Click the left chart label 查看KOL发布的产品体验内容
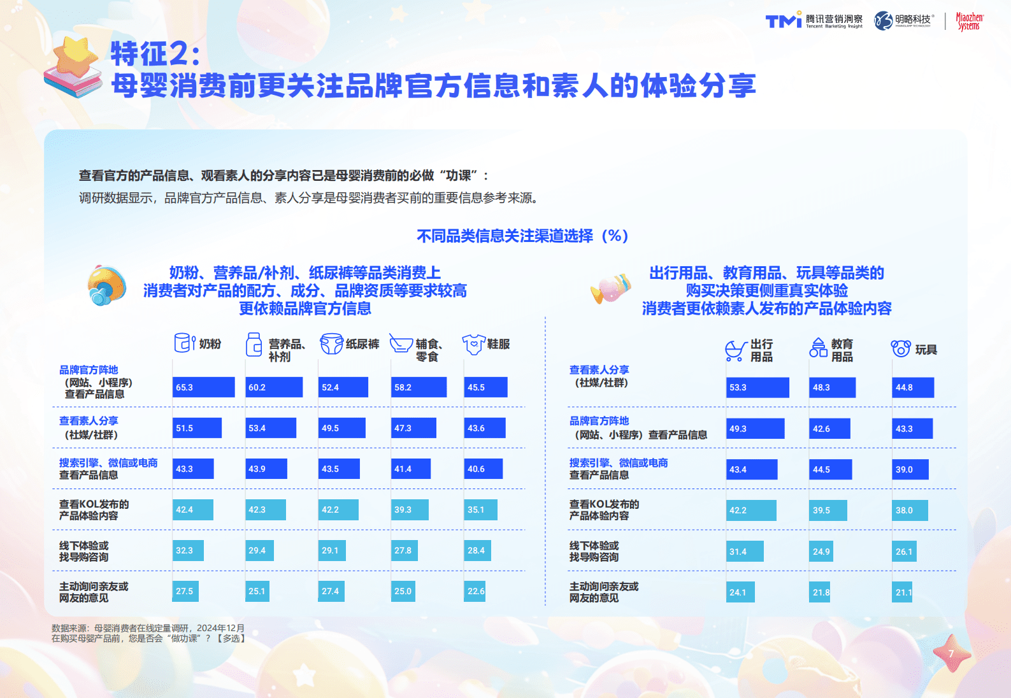Screen dimensions: 1011x698 pos(94,509)
